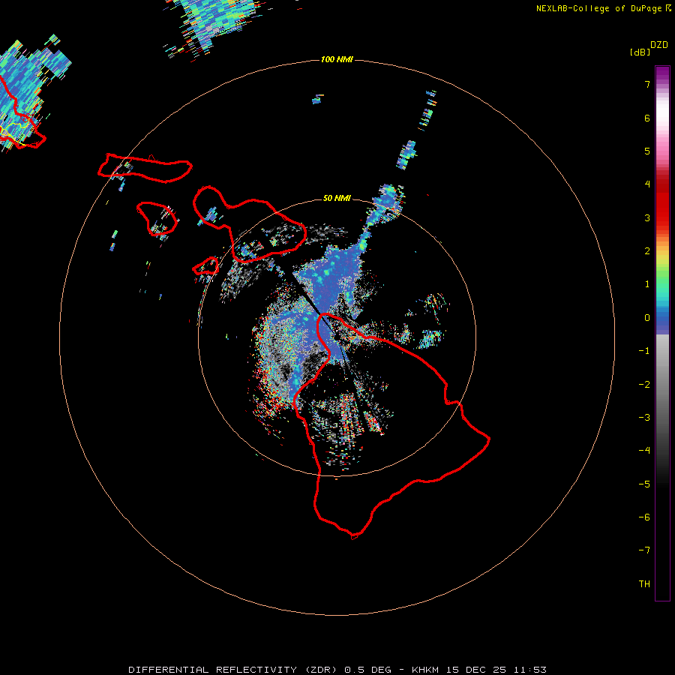The image size is (675, 675).
Task: Click the TH label at scale bottom
Action: pyautogui.click(x=644, y=584)
